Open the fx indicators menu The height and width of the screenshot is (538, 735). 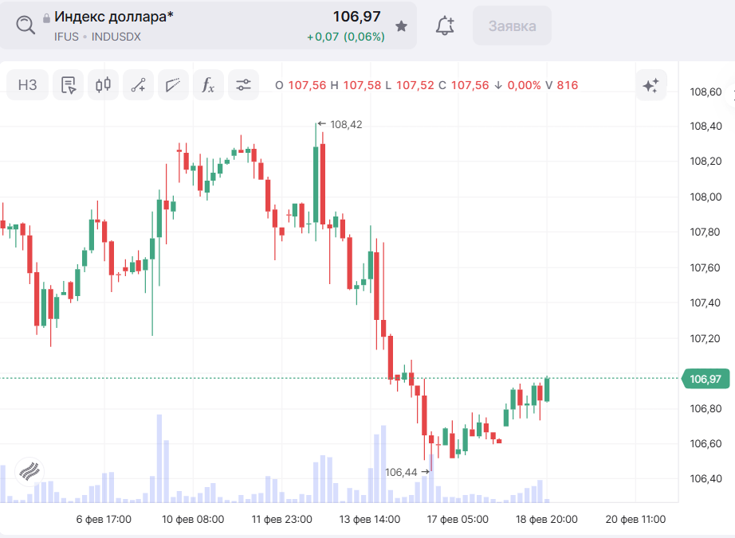click(208, 85)
